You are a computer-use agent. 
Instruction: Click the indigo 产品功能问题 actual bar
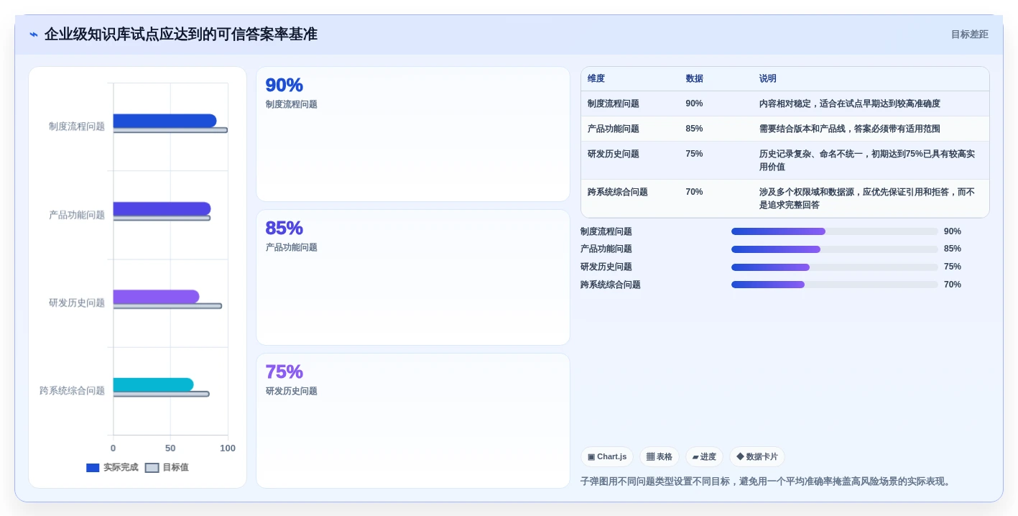pos(162,208)
